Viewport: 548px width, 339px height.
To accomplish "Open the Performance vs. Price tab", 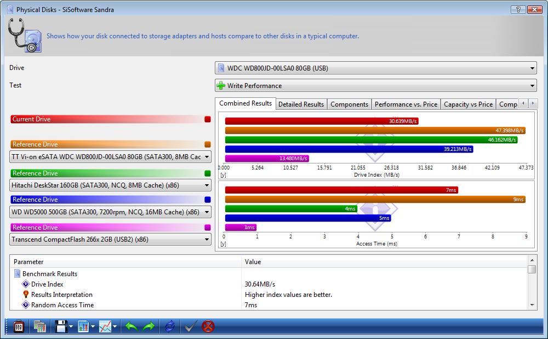I will pos(406,104).
